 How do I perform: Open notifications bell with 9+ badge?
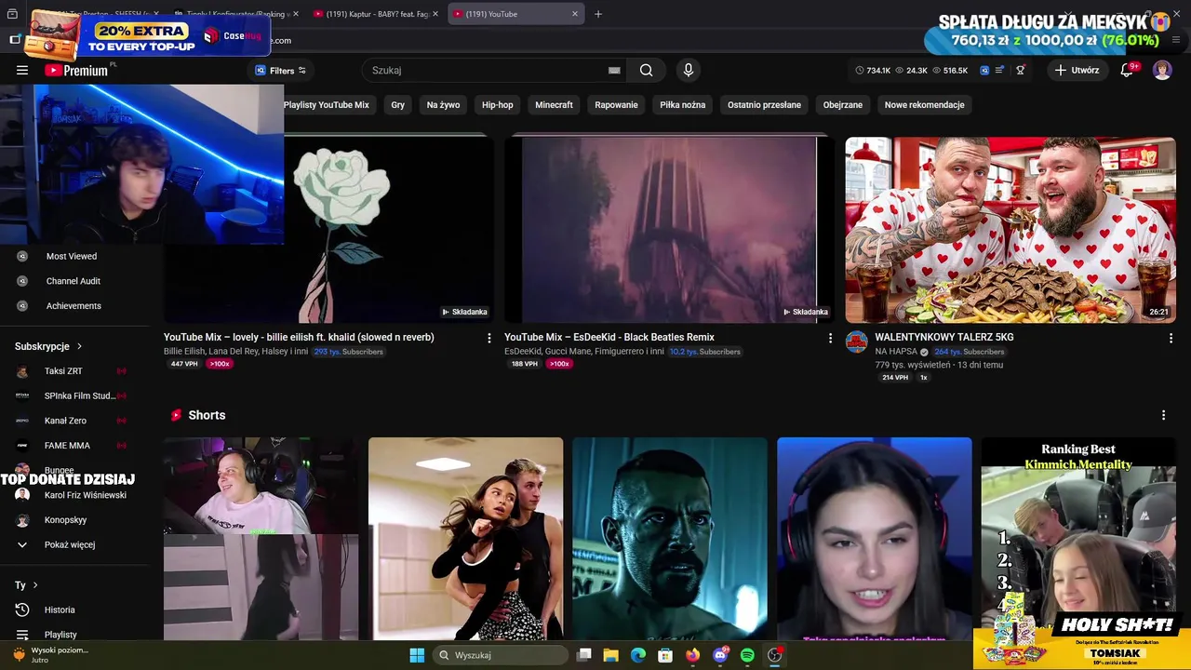[1127, 70]
